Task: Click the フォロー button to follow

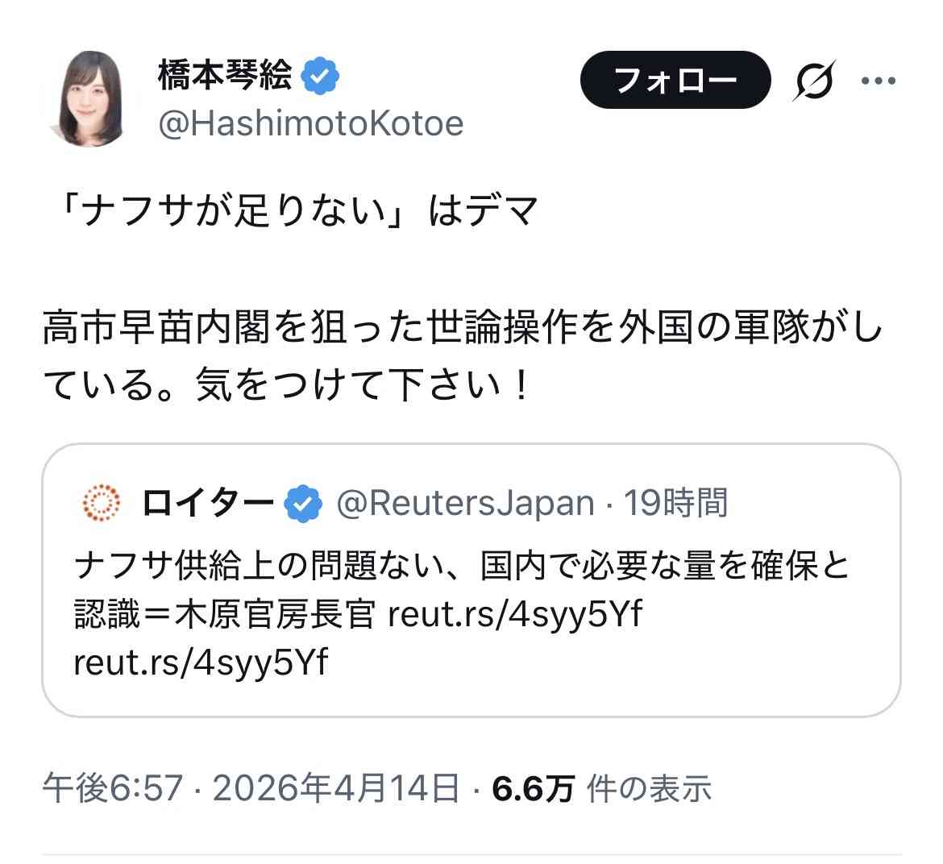Action: [675, 80]
